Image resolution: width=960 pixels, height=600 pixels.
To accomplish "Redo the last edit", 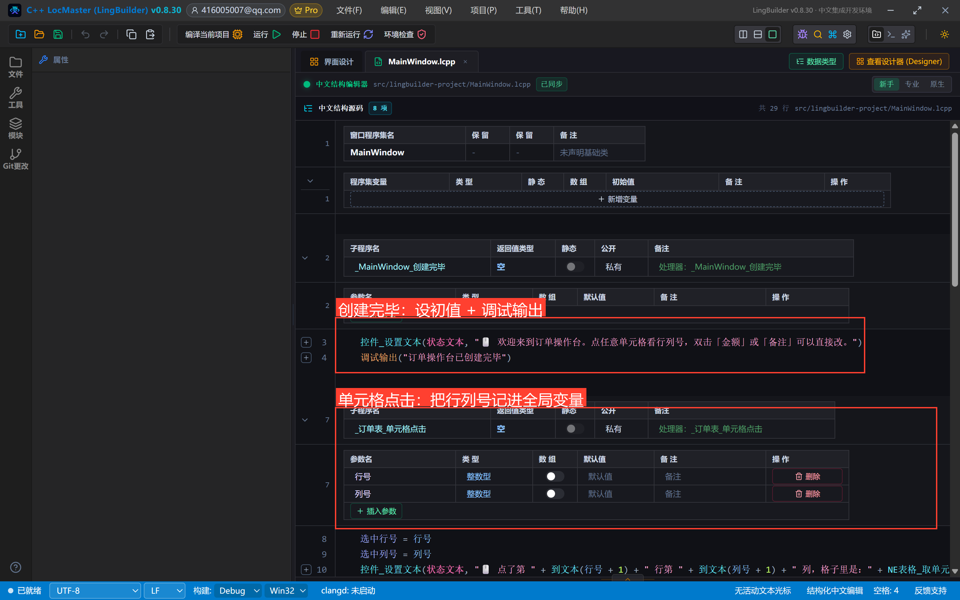I will [x=104, y=35].
